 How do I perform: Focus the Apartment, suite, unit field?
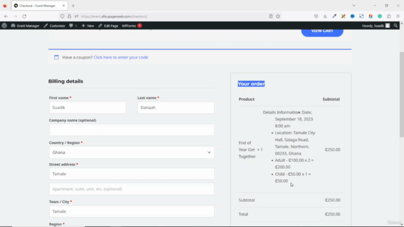click(132, 189)
